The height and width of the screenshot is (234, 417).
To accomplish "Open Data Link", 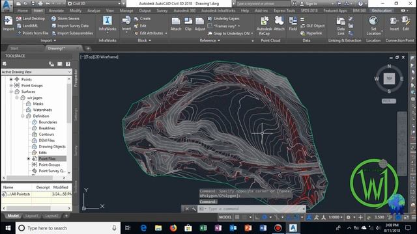I will click(341, 26).
